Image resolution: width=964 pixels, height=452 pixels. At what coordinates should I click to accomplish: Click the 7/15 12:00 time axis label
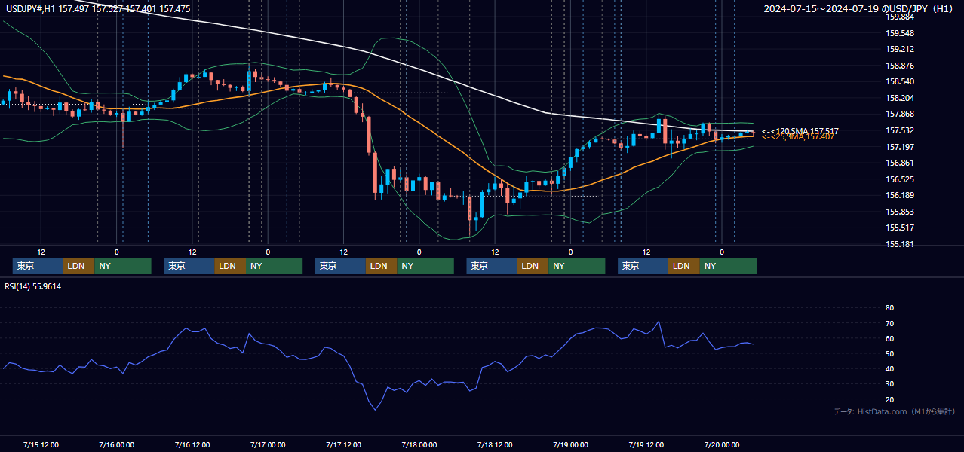[41, 444]
